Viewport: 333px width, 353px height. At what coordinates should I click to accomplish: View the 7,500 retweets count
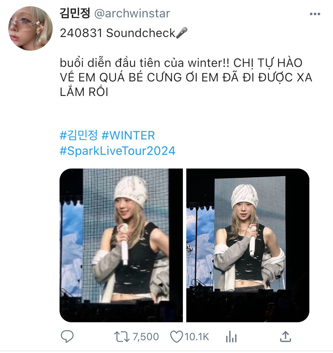click(x=146, y=337)
